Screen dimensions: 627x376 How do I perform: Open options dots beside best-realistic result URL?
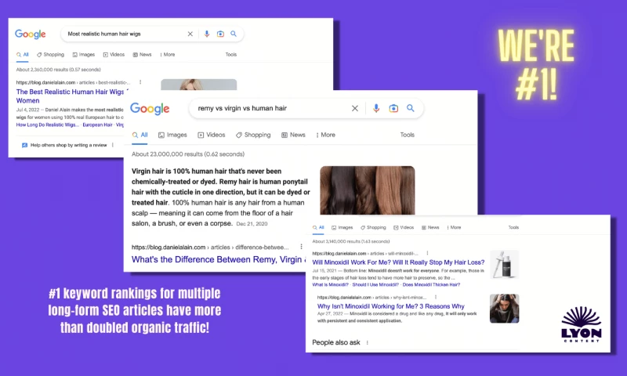140,82
